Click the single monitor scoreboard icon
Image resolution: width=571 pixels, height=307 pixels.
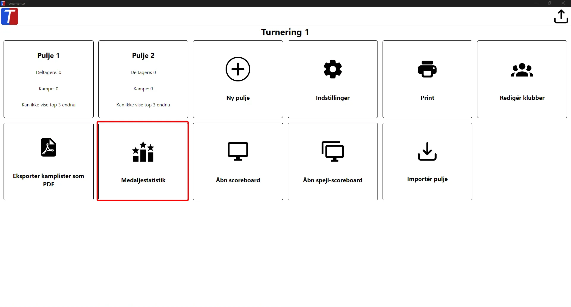click(x=238, y=151)
